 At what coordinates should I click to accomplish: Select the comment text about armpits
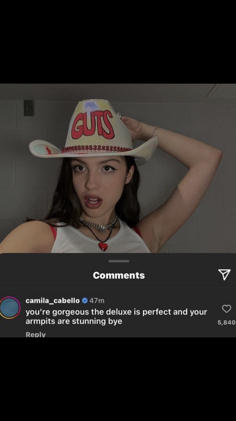point(116,317)
